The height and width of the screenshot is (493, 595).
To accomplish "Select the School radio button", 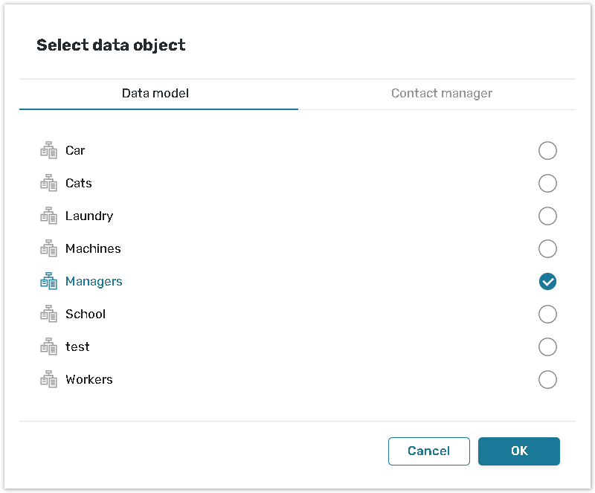I will coord(547,315).
